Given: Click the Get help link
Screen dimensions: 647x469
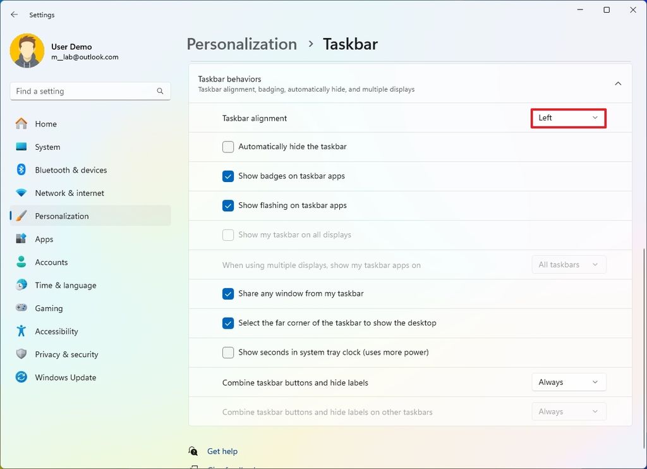Looking at the screenshot, I should click(x=222, y=451).
